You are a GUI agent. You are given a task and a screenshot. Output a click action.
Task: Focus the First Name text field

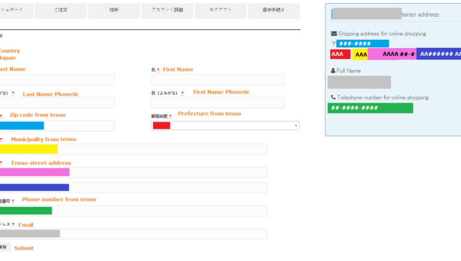(x=218, y=80)
